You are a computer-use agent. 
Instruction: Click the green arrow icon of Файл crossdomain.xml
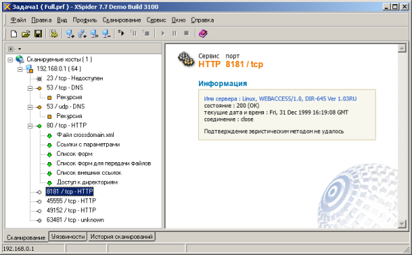click(50, 136)
